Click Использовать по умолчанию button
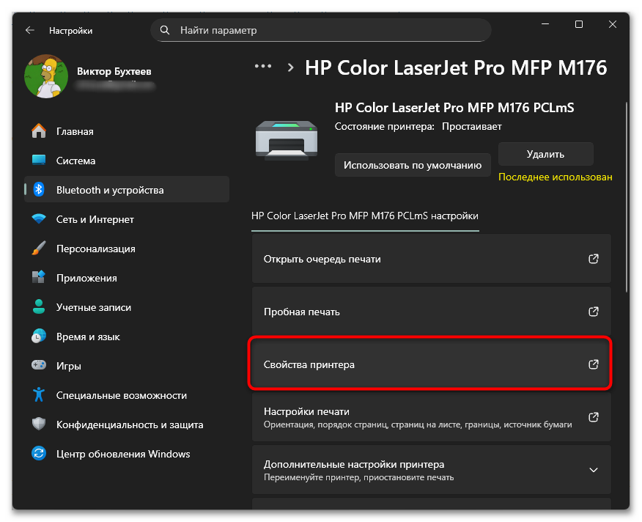642x522 pixels. tap(413, 165)
